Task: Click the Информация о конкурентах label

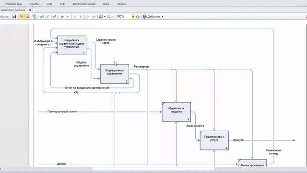Action: (x=43, y=43)
